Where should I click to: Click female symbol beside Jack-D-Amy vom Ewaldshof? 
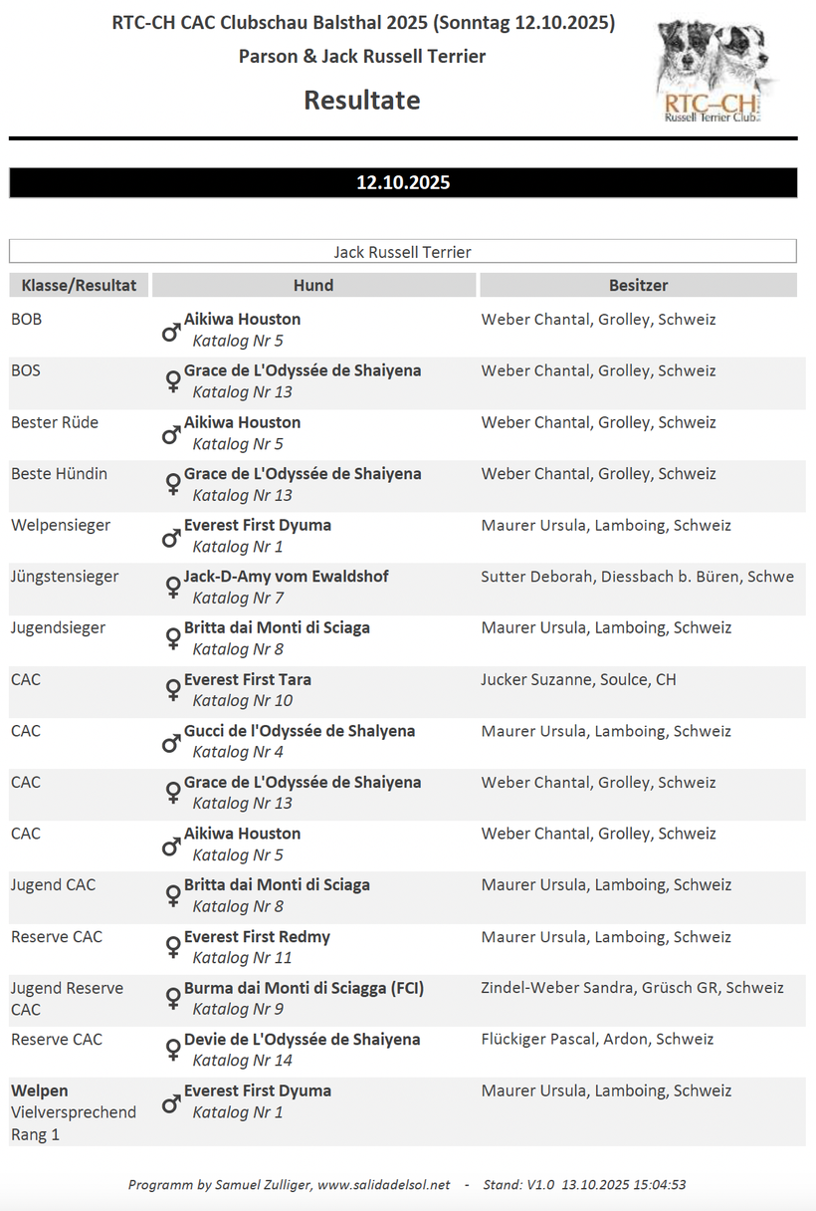coord(172,588)
